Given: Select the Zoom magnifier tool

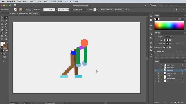Looking at the screenshot, I should (6, 39).
